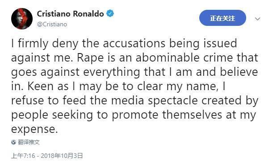Click the tweet line starting 'goes against everything'
The width and height of the screenshot is (273, 161).
click(x=134, y=72)
